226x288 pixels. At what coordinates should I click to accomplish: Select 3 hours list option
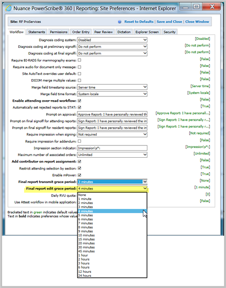pyautogui.click(x=112, y=263)
